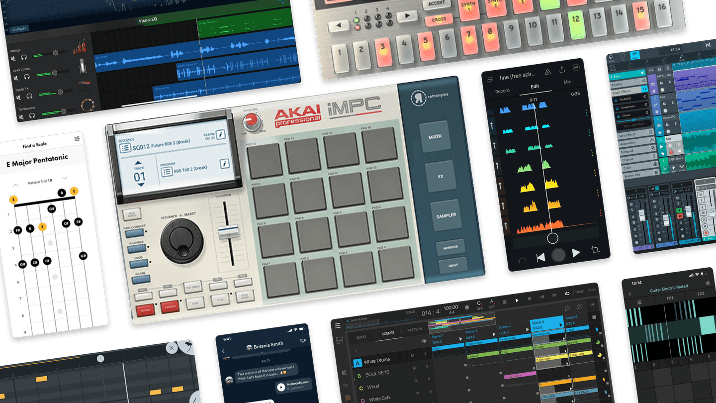Click the Track up arrow on the iMPC

(x=137, y=163)
